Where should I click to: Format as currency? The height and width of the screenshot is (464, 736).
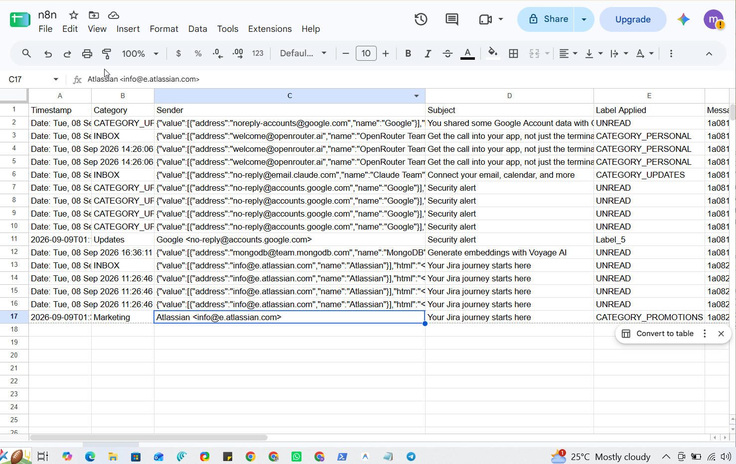pos(178,53)
